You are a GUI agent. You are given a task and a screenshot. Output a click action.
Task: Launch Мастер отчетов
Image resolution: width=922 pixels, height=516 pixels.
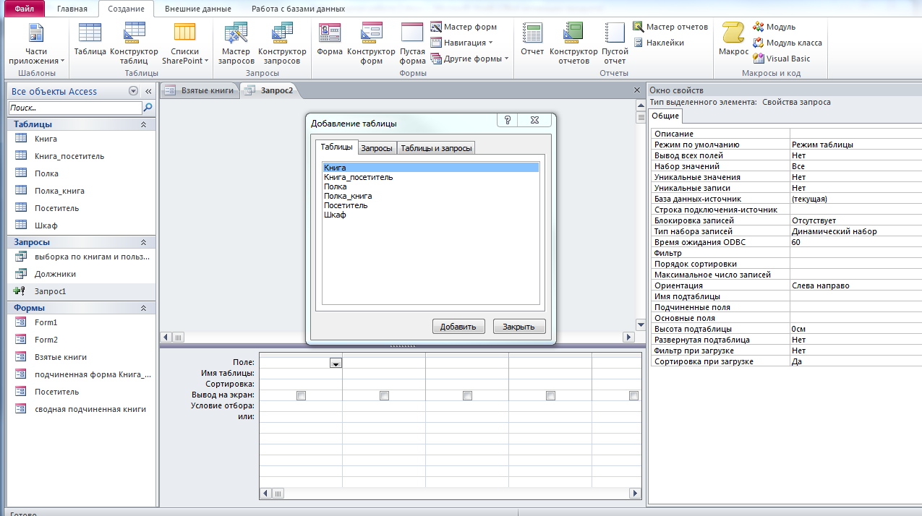670,27
